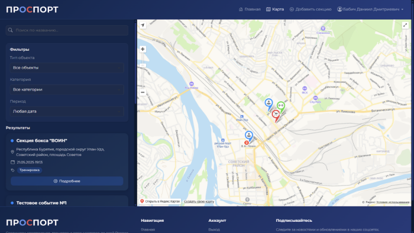Go to Главная in top navigation
The width and height of the screenshot is (414, 233).
[x=250, y=9]
